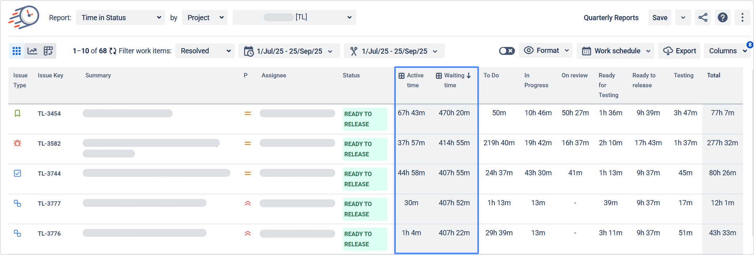Click the task icon for TL-3744
754x255 pixels.
(x=17, y=173)
